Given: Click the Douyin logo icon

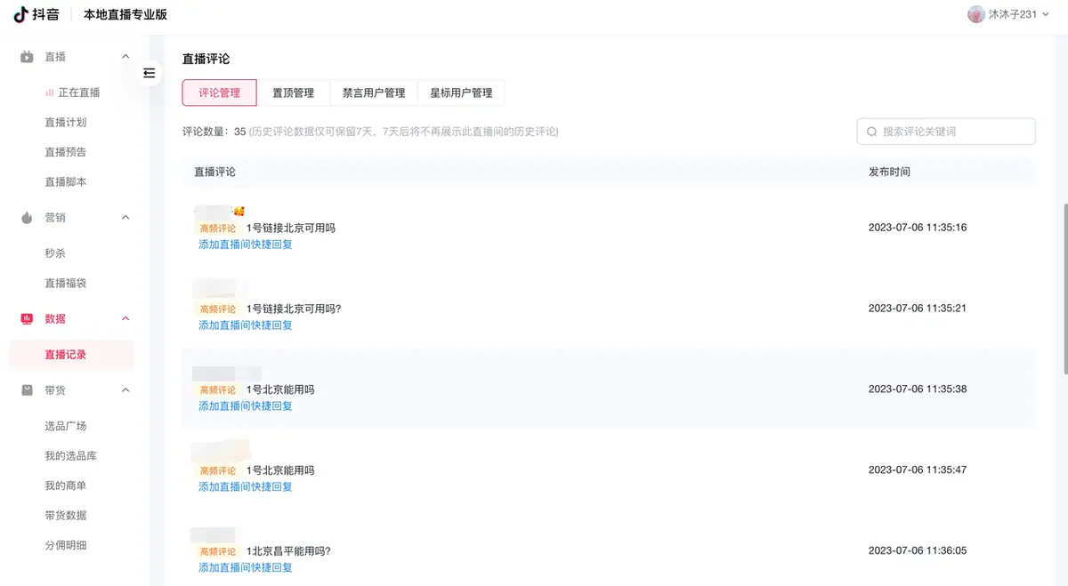Looking at the screenshot, I should coord(20,14).
